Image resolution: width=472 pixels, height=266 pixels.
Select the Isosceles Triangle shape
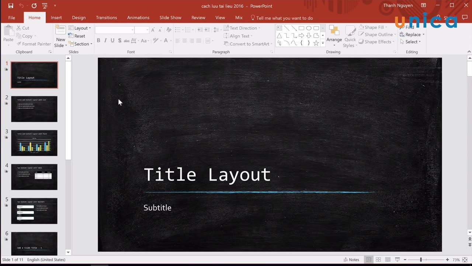[x=279, y=35]
